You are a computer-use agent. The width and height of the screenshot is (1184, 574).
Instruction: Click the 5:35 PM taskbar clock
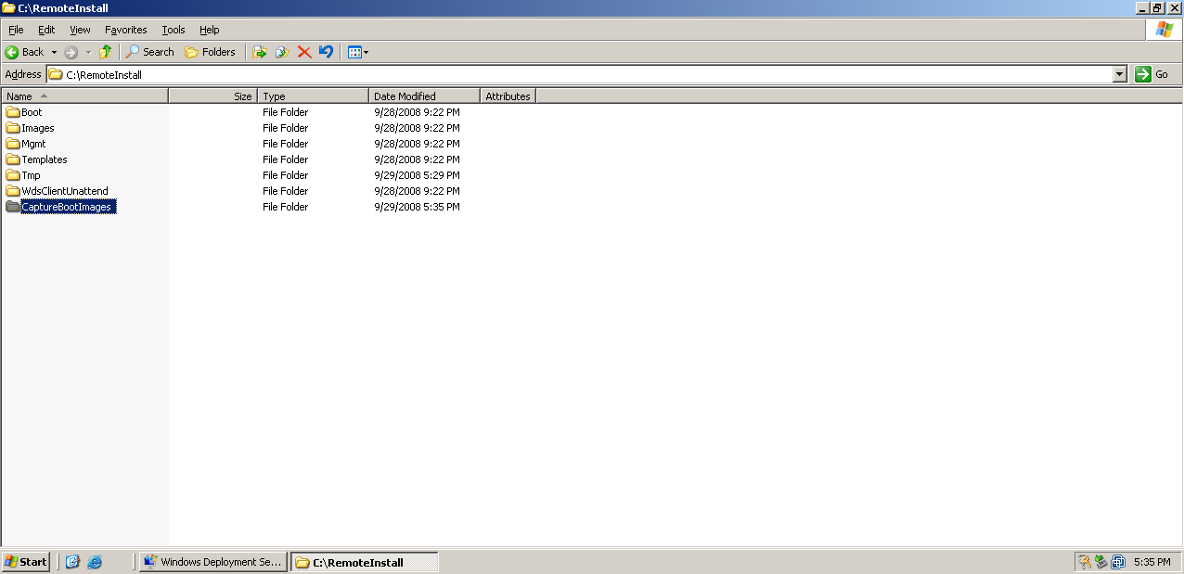tap(1152, 562)
